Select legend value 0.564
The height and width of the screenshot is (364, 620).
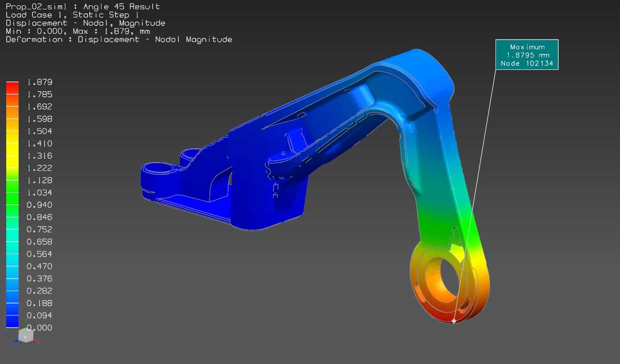pos(40,254)
